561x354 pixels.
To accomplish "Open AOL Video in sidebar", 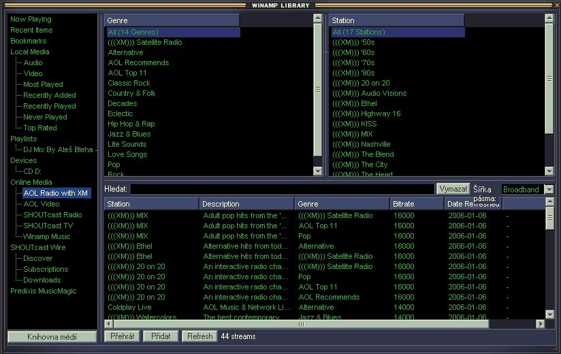I will (x=42, y=204).
